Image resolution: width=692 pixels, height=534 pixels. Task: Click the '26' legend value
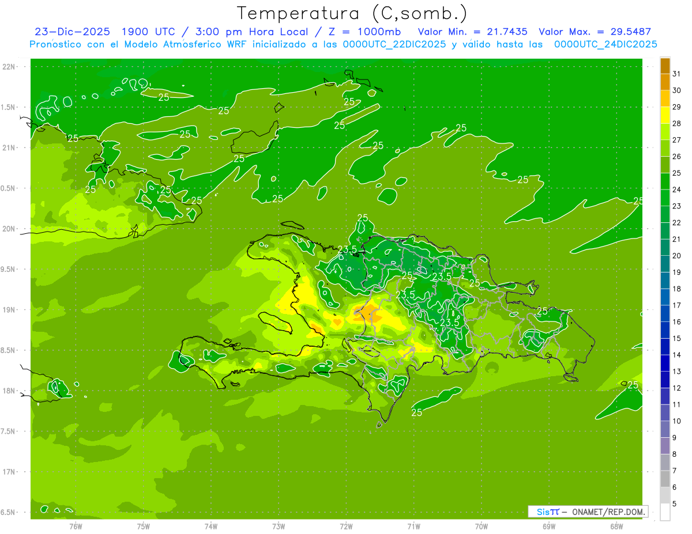(677, 156)
